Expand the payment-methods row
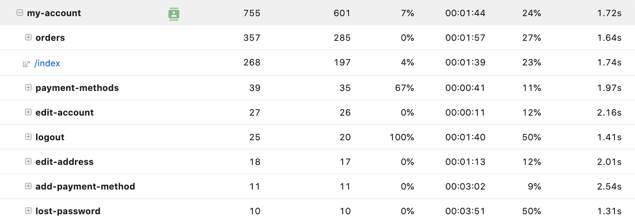The image size is (635, 221). 28,88
